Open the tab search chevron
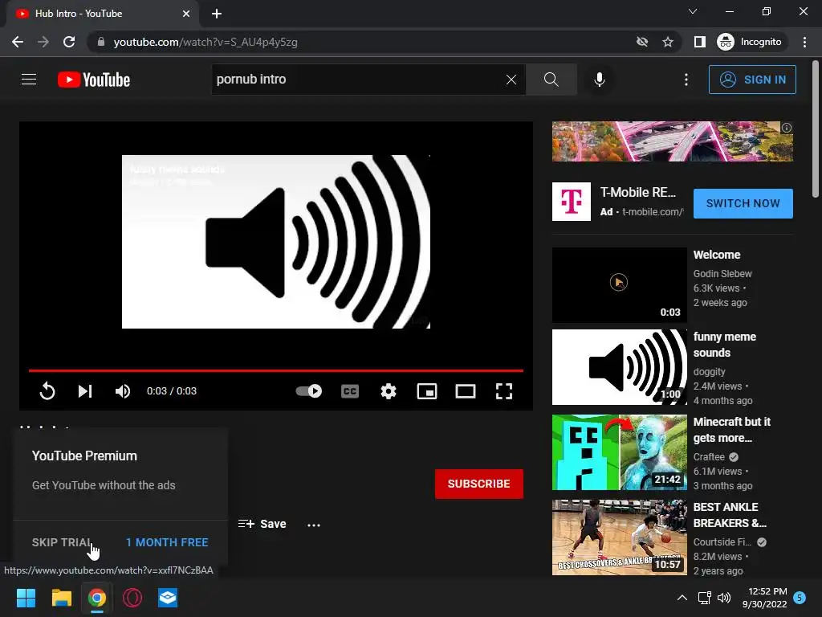Viewport: 822px width, 617px height. 693,11
